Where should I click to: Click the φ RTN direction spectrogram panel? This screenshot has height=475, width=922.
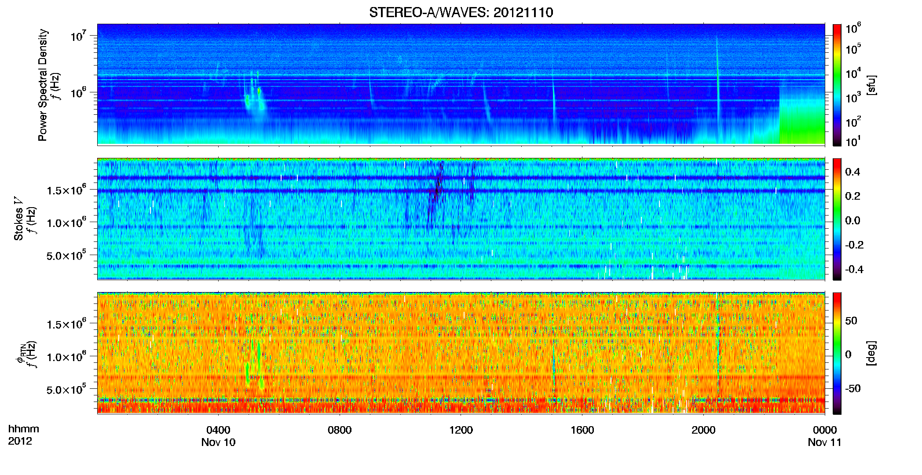461,353
